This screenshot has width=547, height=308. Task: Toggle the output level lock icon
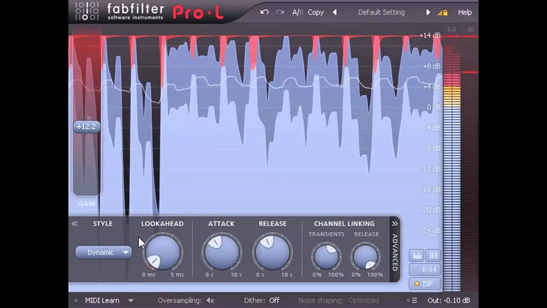coord(442,12)
